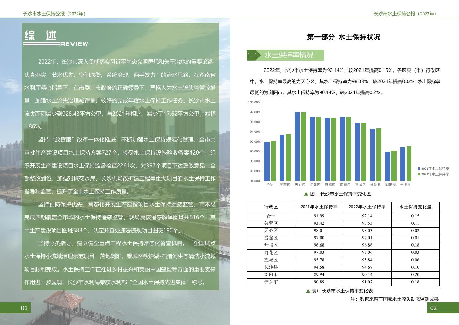
Task: Select the 浏阳市 category label under the chart
Action: 390,185
